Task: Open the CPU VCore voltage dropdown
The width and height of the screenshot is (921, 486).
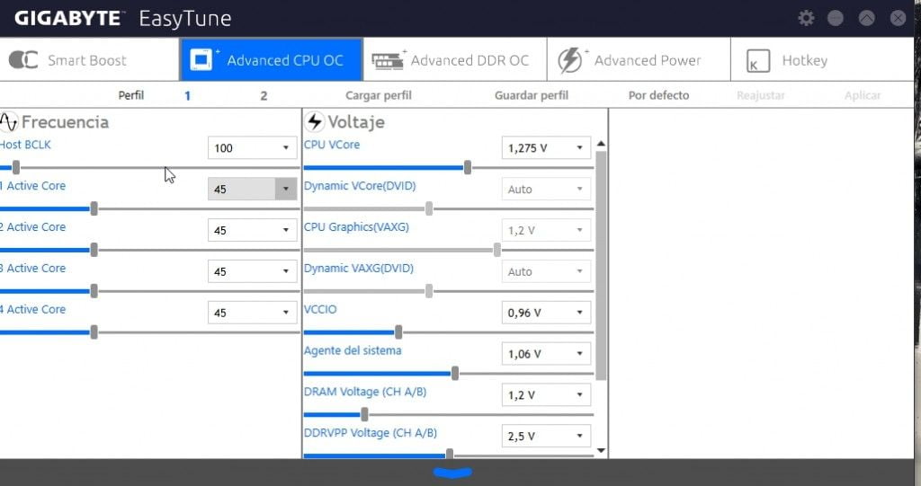Action: click(x=546, y=148)
